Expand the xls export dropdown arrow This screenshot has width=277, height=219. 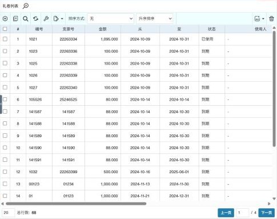[x=263, y=19]
